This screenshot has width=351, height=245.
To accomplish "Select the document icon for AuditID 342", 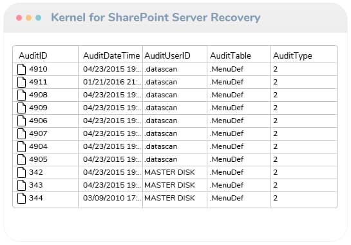I will 21,172.
